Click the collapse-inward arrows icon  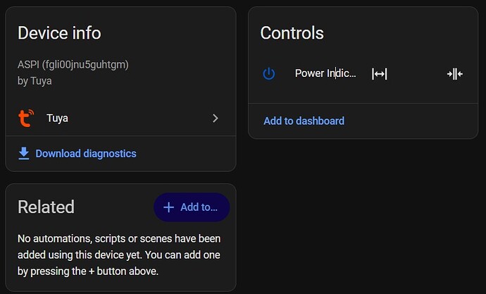pyautogui.click(x=455, y=74)
